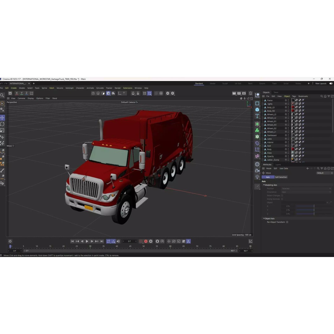Activate the live selection tool

2,104
